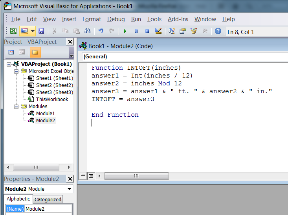Click the Copy icon in the toolbar

click(65, 31)
